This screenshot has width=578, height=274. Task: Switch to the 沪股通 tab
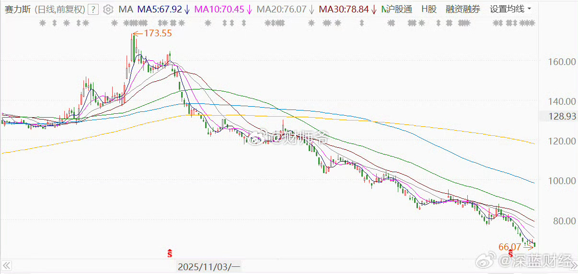click(399, 9)
